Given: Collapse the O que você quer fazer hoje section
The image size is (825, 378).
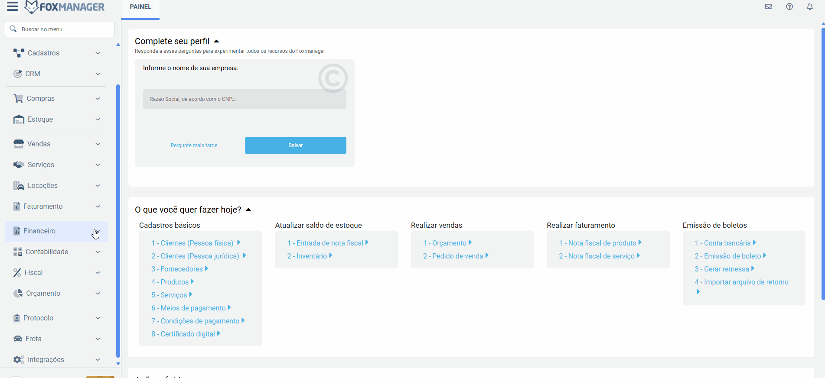Looking at the screenshot, I should pyautogui.click(x=248, y=210).
